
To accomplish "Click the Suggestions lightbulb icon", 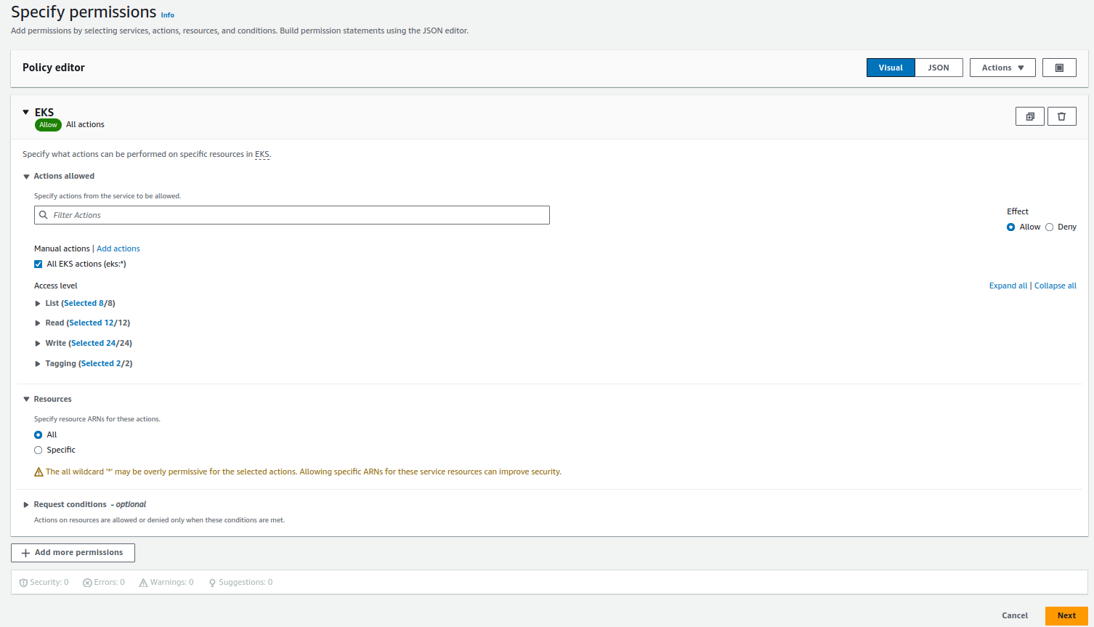I will coord(212,583).
